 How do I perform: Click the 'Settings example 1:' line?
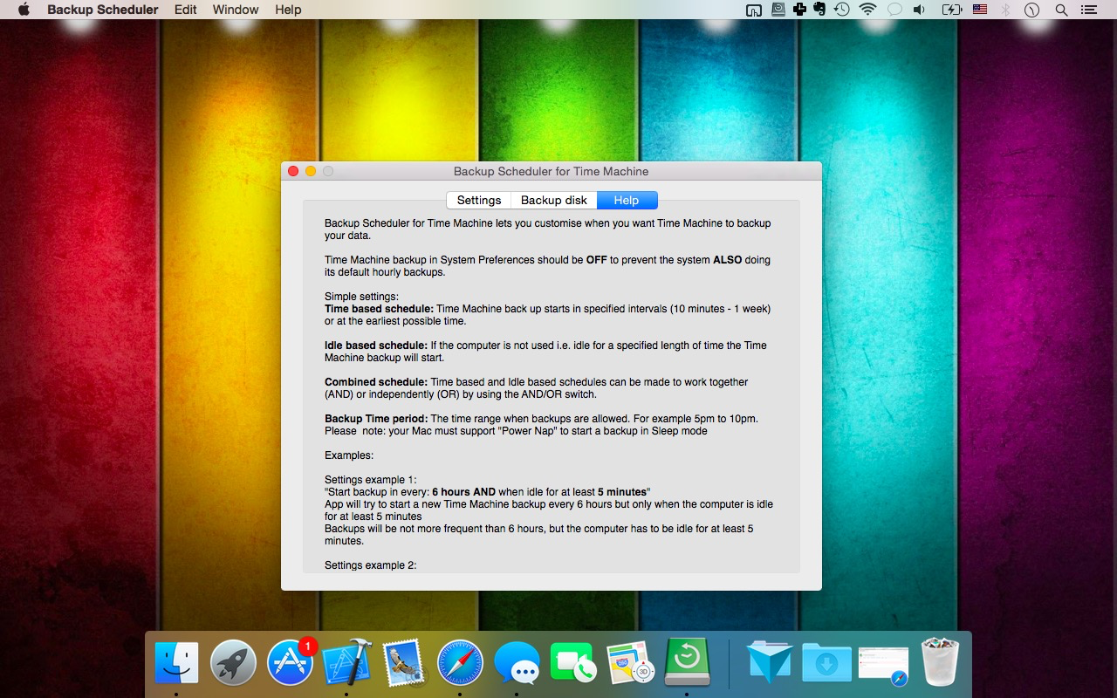371,480
